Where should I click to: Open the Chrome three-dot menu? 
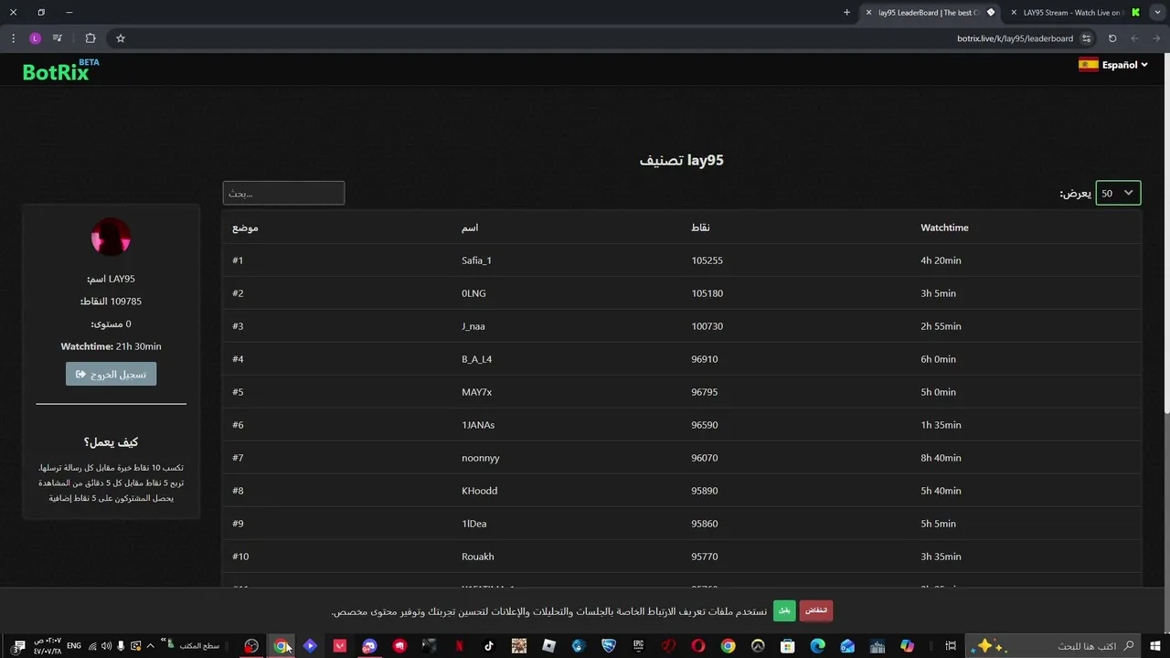13,38
